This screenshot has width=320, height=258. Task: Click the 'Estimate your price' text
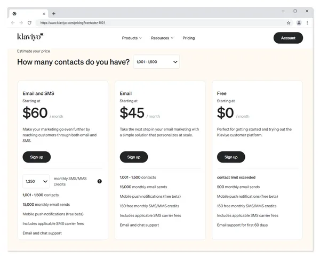click(x=34, y=51)
